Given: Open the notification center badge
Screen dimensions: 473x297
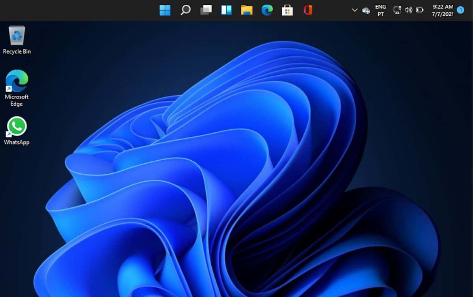Looking at the screenshot, I should (x=460, y=10).
